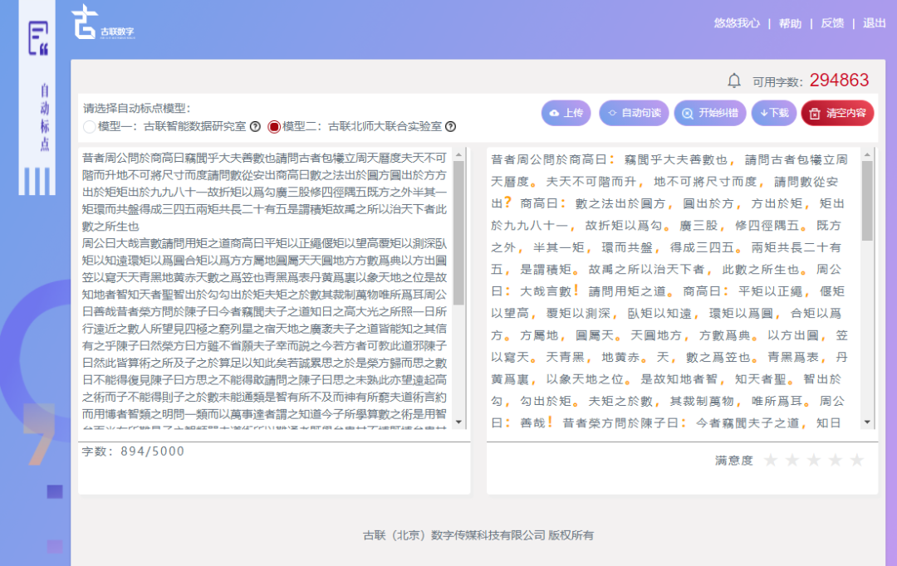Open help icon beside 模型一

tap(255, 127)
